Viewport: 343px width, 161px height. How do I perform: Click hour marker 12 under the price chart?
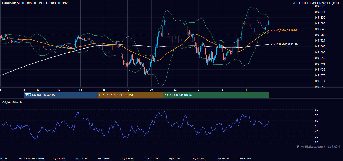tap(59, 90)
